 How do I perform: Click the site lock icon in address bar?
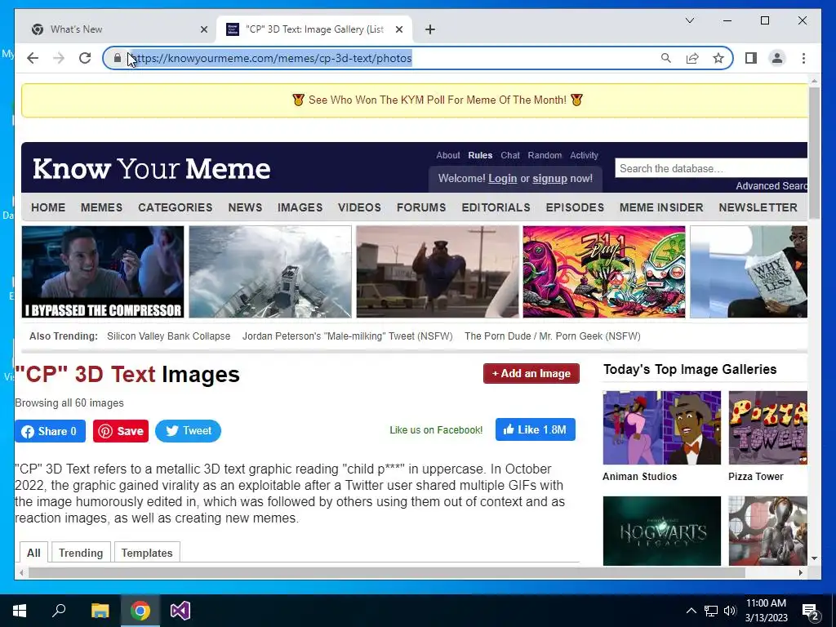[x=118, y=58]
